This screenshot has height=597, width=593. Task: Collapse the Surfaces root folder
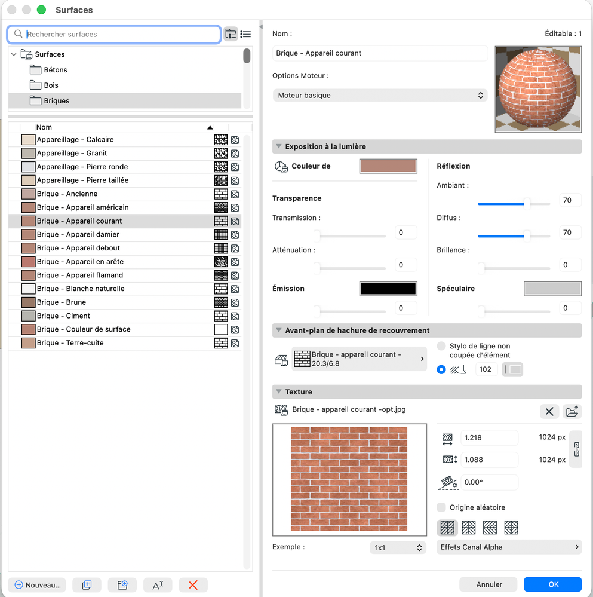point(14,54)
